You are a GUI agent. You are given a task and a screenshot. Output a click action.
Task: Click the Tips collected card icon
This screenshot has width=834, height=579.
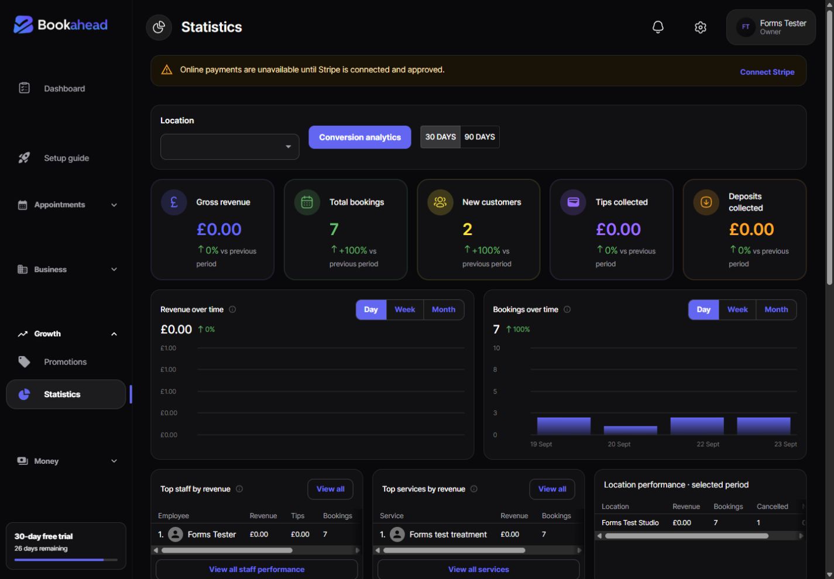(x=573, y=202)
